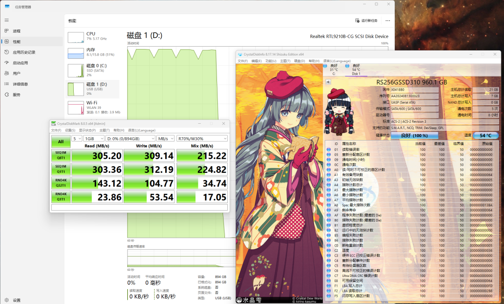Click Read value 305.20 in CrystalDiskMark
The image size is (504, 304).
[97, 156]
